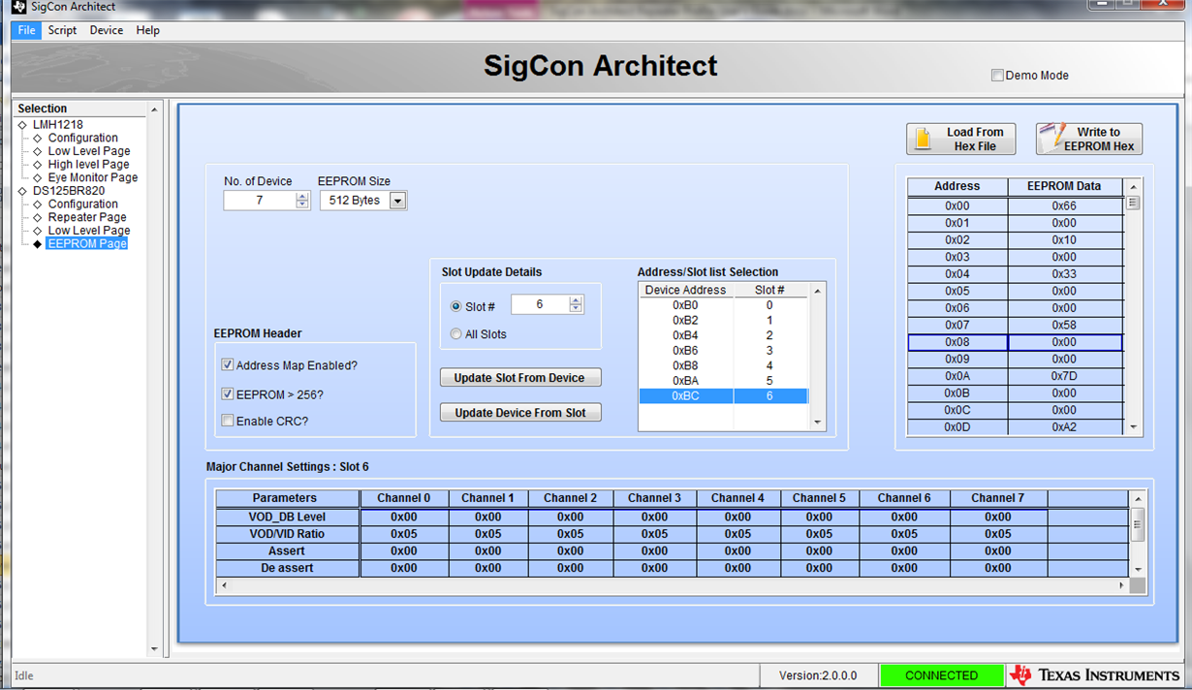Uncheck Address Map Enabled? checkbox
Viewport: 1192px width, 690px height.
click(x=228, y=365)
